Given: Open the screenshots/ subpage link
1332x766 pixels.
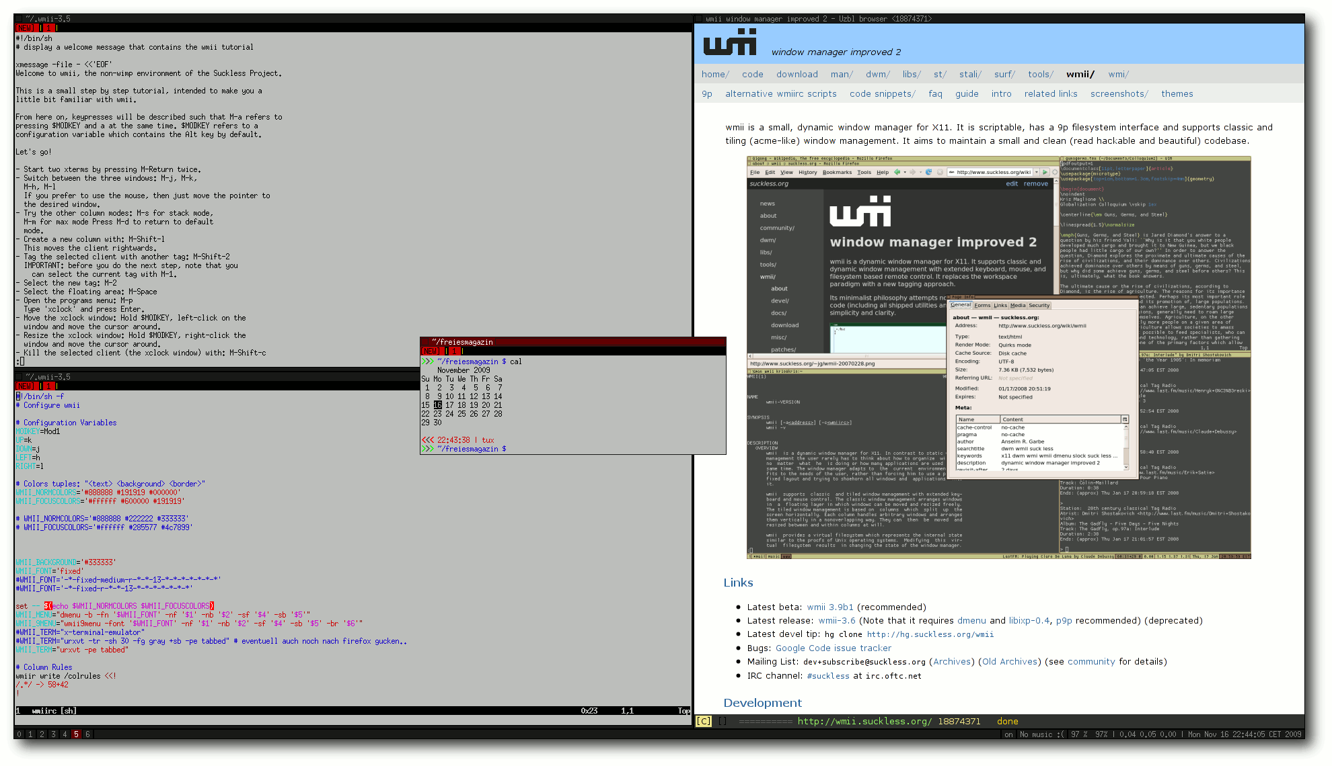Looking at the screenshot, I should [1119, 93].
